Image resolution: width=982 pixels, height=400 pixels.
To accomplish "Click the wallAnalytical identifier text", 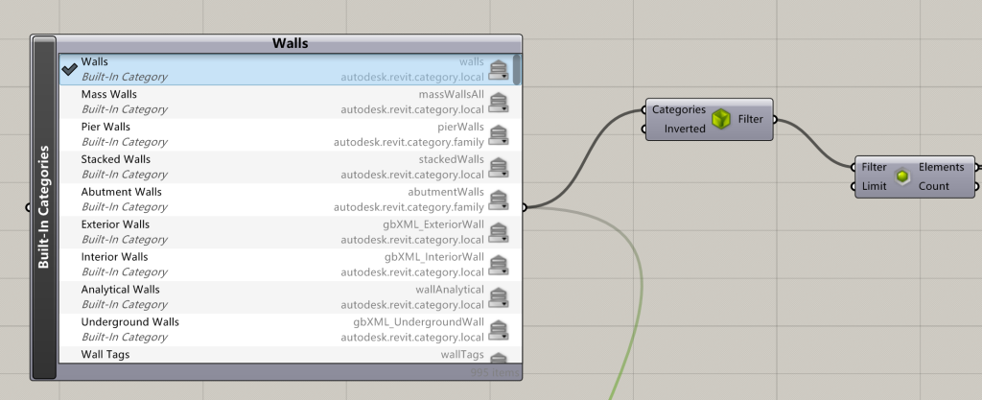I will (450, 290).
